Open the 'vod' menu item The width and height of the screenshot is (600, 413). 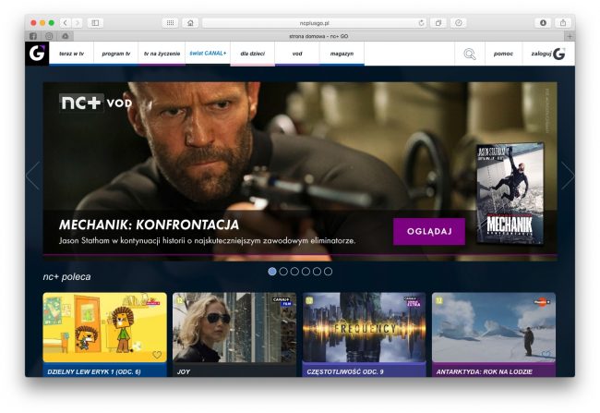coord(297,54)
